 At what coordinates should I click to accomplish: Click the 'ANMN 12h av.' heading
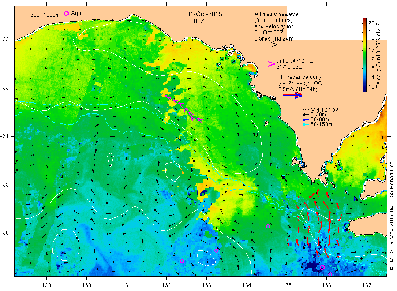coord(321,110)
